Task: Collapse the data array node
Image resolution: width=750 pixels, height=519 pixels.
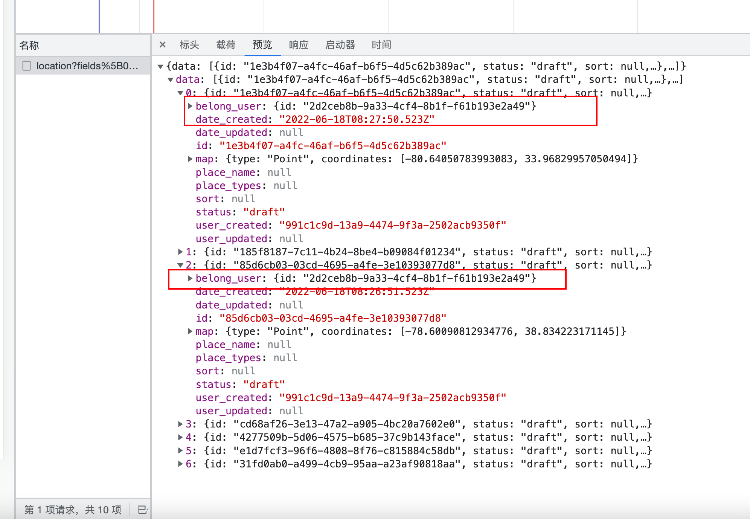Action: [170, 79]
